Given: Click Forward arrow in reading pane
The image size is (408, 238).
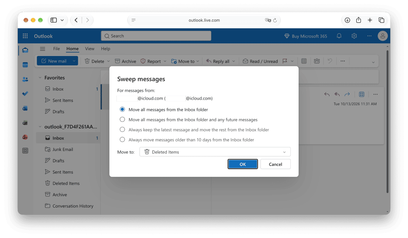Looking at the screenshot, I should point(347,94).
